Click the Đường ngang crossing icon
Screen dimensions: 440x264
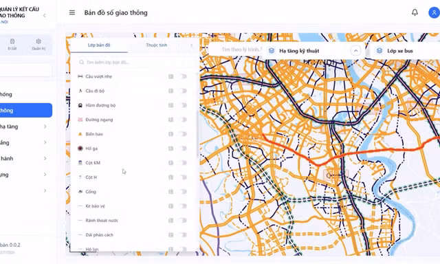click(x=80, y=120)
